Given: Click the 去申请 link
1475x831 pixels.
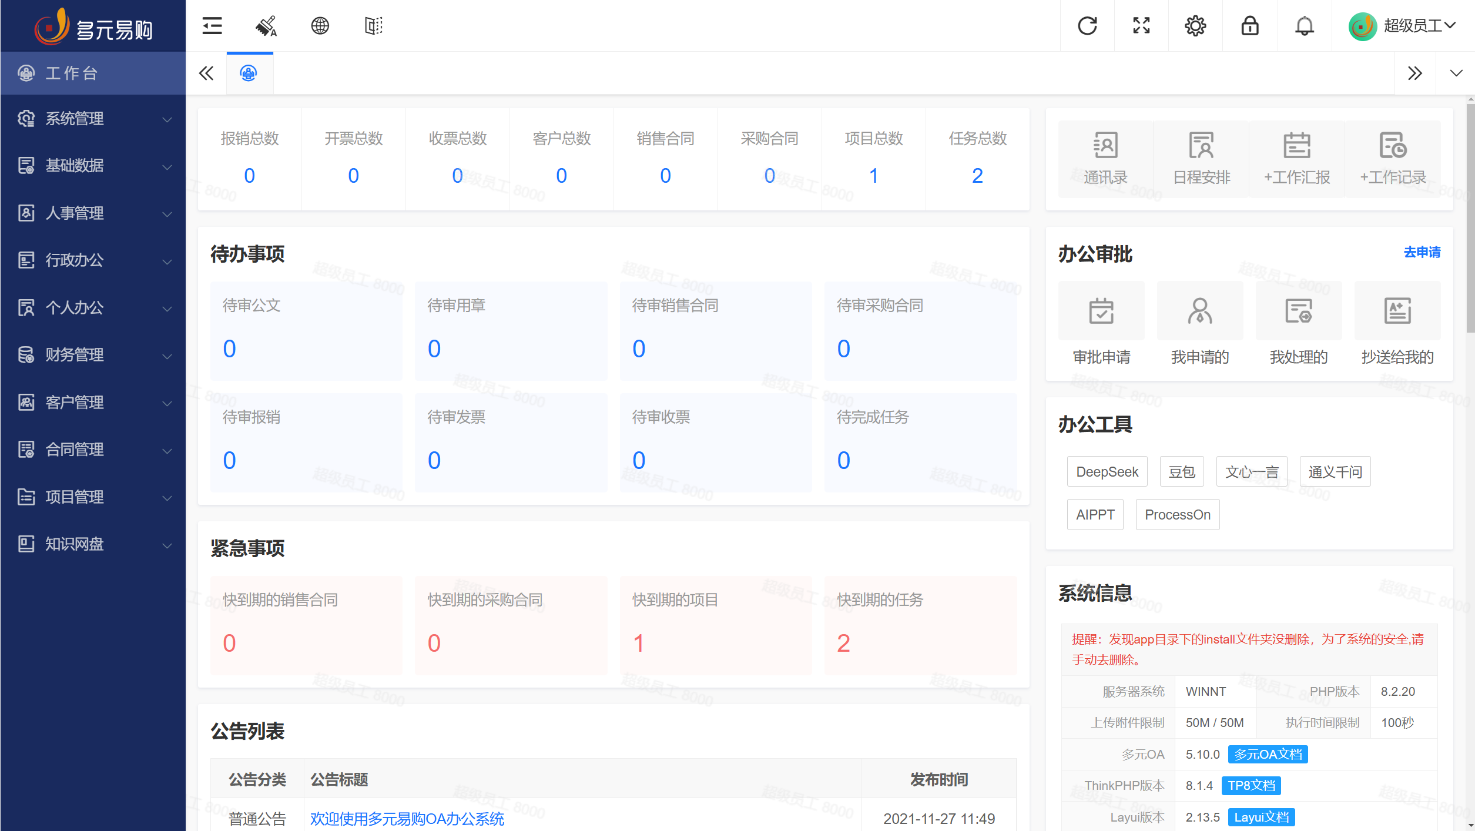Looking at the screenshot, I should click(1422, 252).
